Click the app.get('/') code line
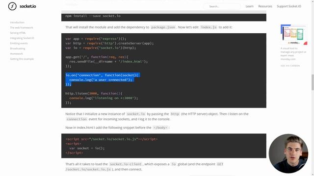 pyautogui.click(x=97, y=57)
